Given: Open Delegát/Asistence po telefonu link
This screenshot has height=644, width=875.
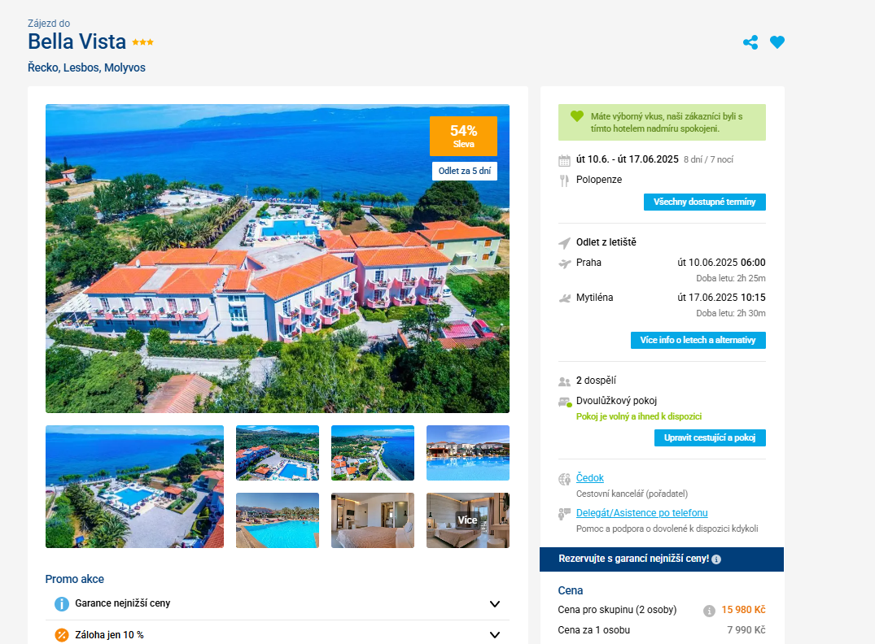Looking at the screenshot, I should 641,513.
